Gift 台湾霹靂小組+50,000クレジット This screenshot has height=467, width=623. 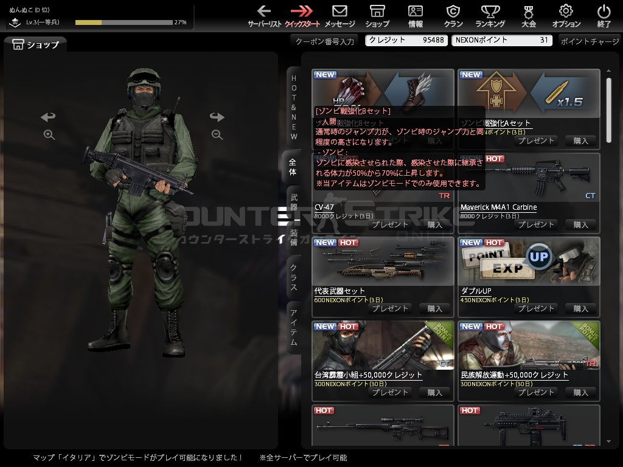(390, 392)
